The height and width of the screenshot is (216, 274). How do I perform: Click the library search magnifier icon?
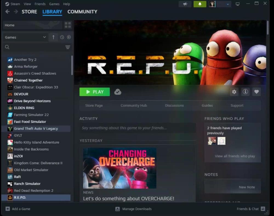[7, 47]
